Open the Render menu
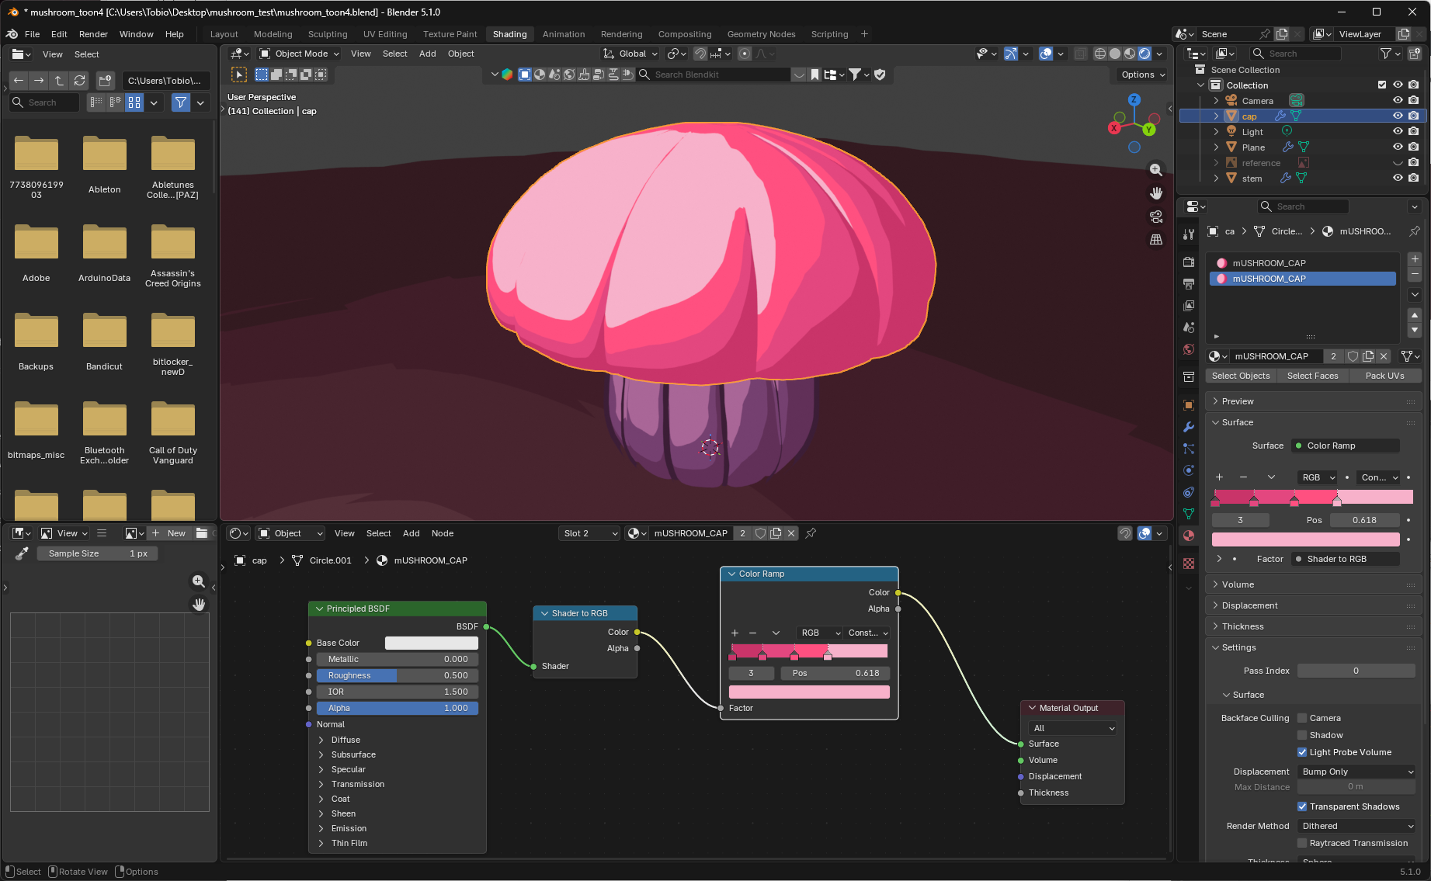The image size is (1431, 881). click(x=93, y=34)
